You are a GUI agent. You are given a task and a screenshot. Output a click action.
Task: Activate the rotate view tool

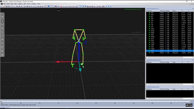pos(2,25)
